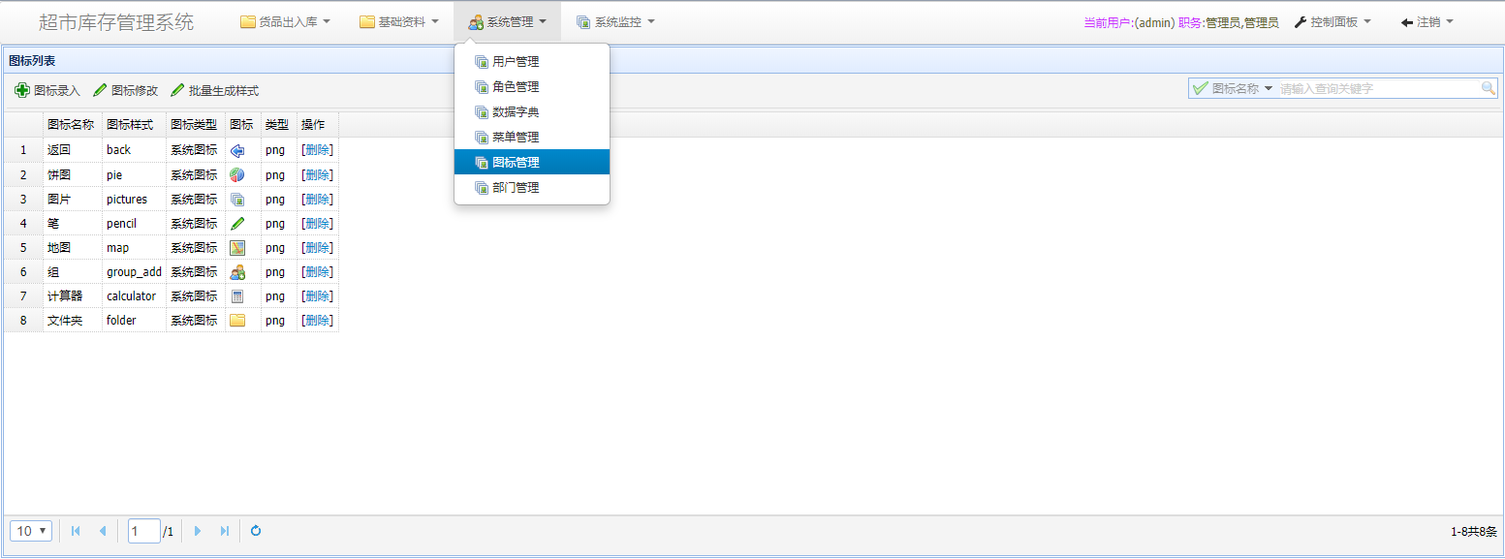Delete the 图片 pictures row
Screen dimensions: 1505x559
coord(317,200)
